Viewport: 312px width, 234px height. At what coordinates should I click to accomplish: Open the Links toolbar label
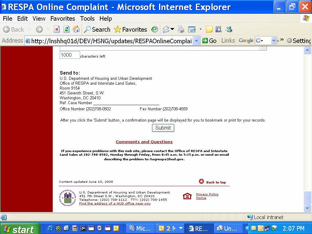coord(228,41)
